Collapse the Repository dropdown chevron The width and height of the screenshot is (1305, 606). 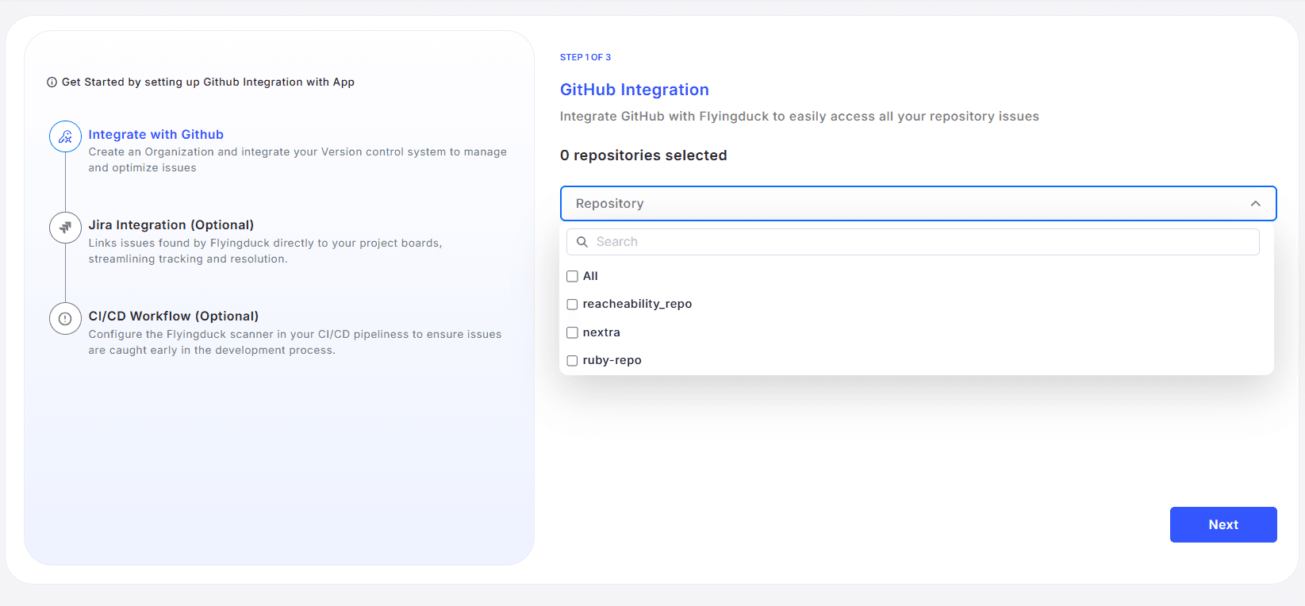[x=1255, y=204]
